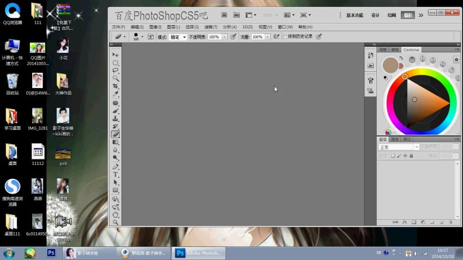Screen dimensions: 463x260
Task: Select the Pen tool
Action: 115,167
